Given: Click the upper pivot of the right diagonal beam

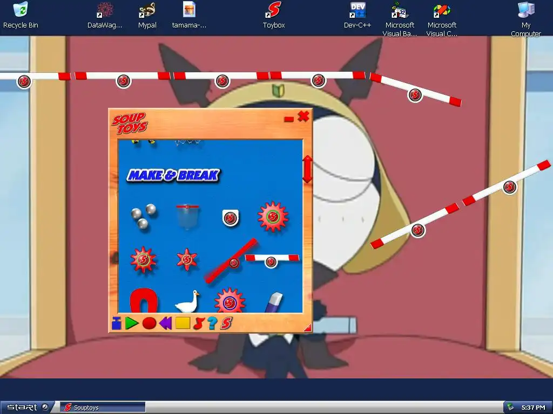Looking at the screenshot, I should pyautogui.click(x=509, y=187).
